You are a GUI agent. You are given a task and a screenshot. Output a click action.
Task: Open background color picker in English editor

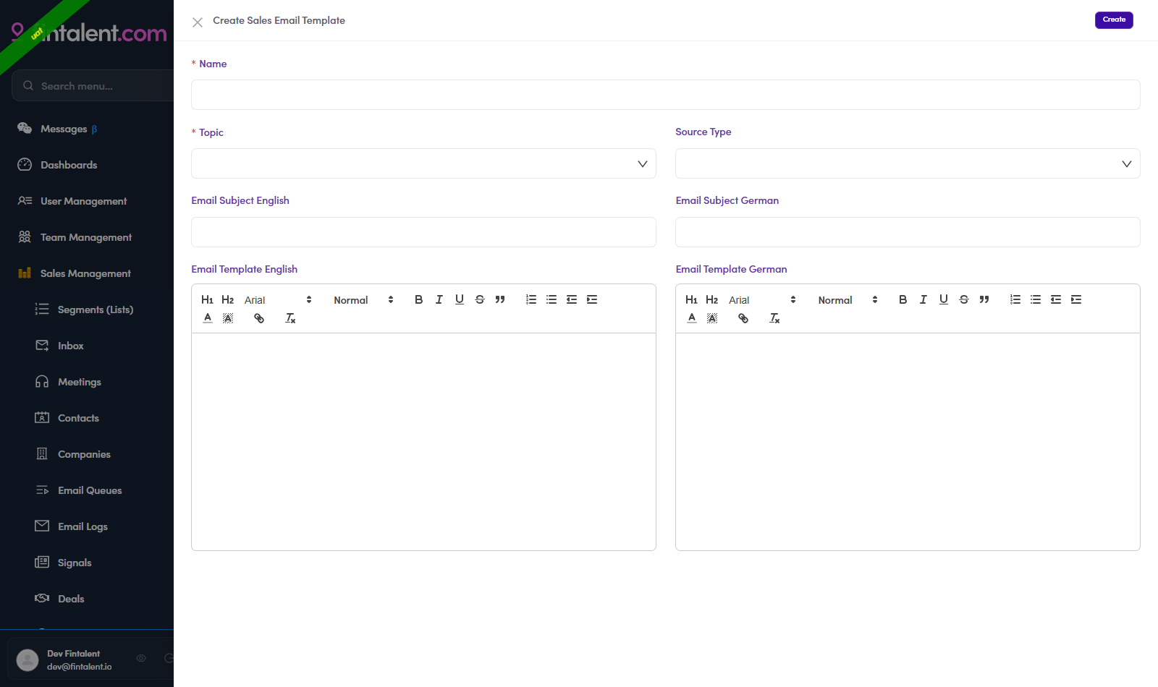tap(228, 318)
